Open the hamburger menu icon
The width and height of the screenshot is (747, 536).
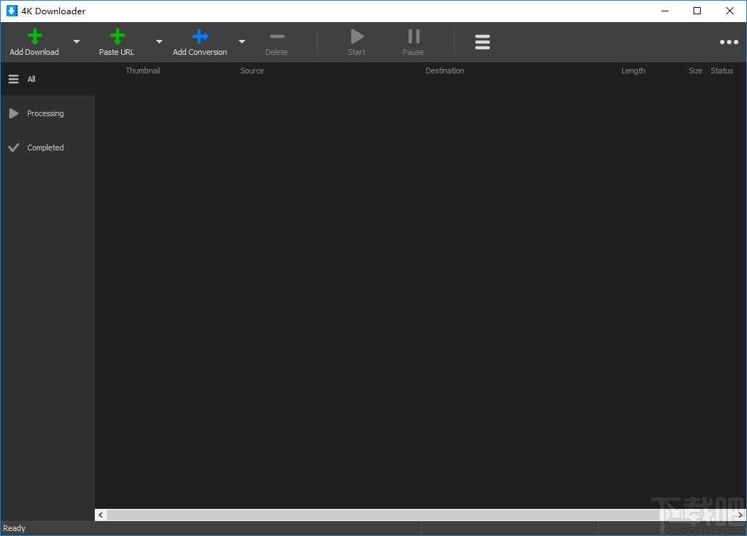[x=483, y=41]
